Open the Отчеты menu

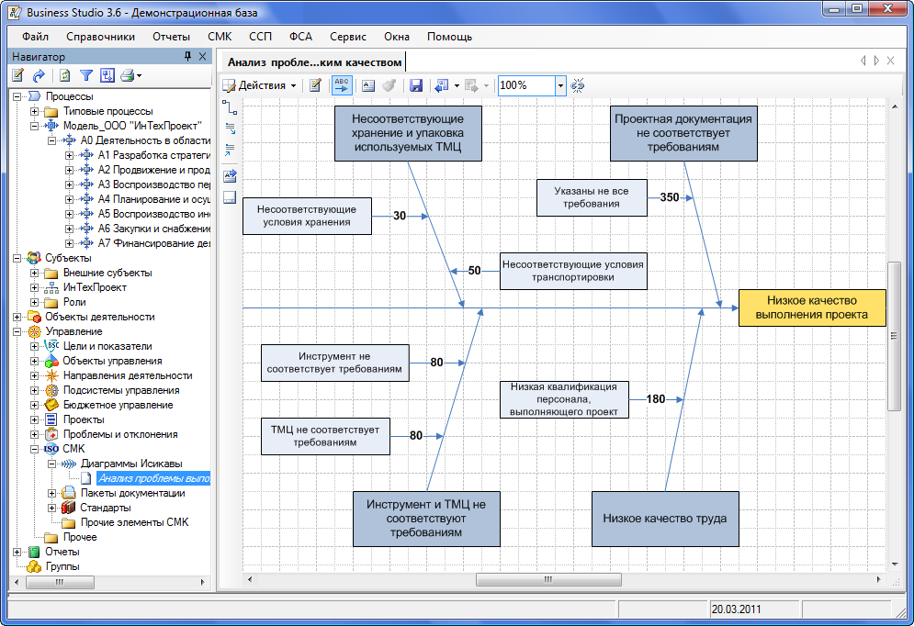point(172,37)
